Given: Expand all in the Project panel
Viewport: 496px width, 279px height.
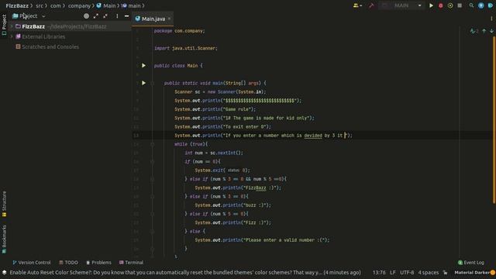Looking at the screenshot, I should [x=96, y=15].
